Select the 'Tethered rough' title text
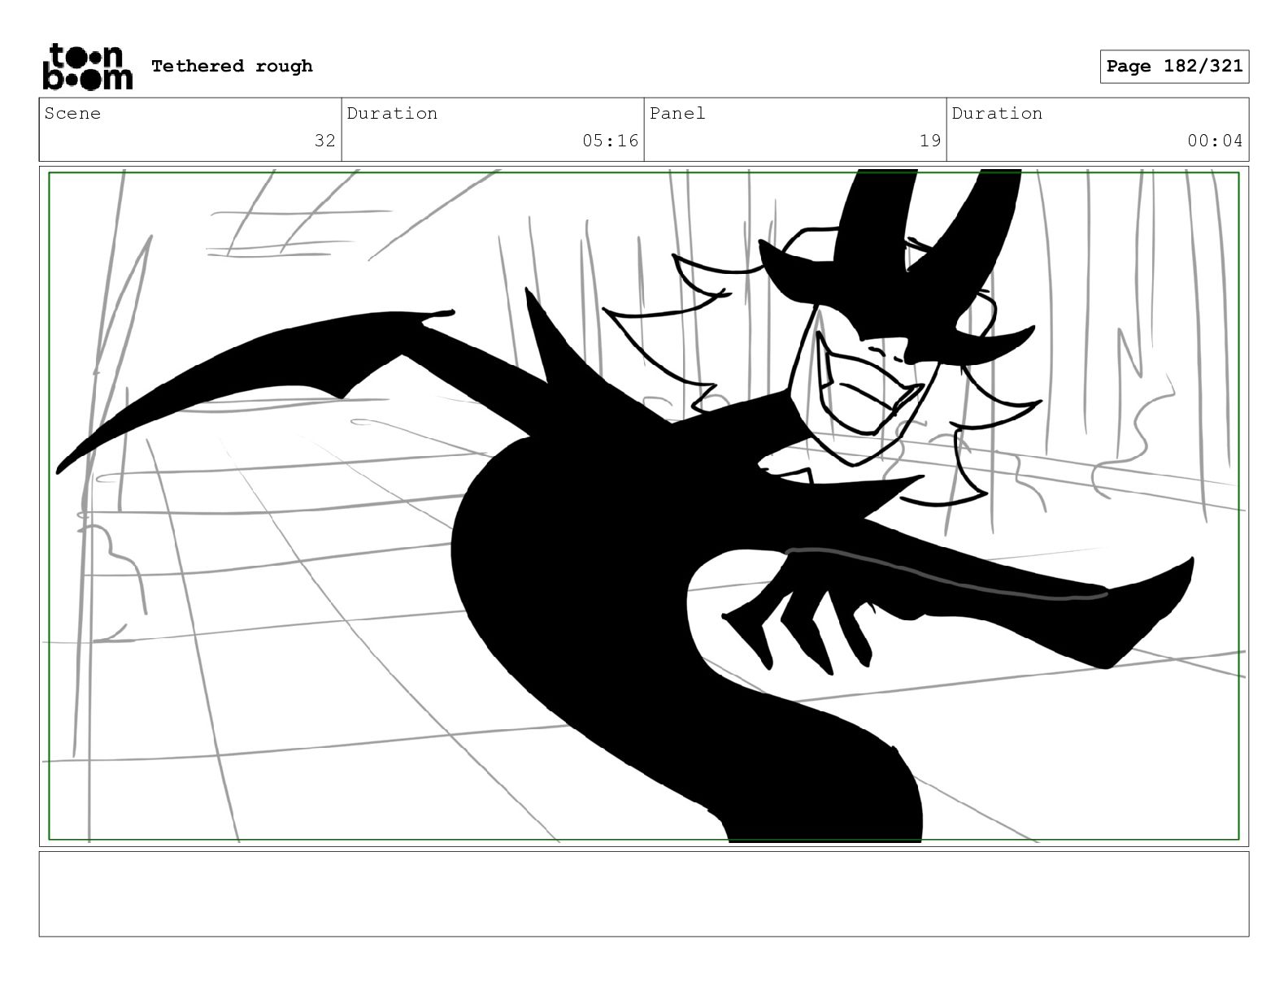The image size is (1288, 995). click(232, 66)
